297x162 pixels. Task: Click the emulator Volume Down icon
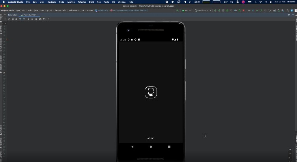tap(16, 19)
